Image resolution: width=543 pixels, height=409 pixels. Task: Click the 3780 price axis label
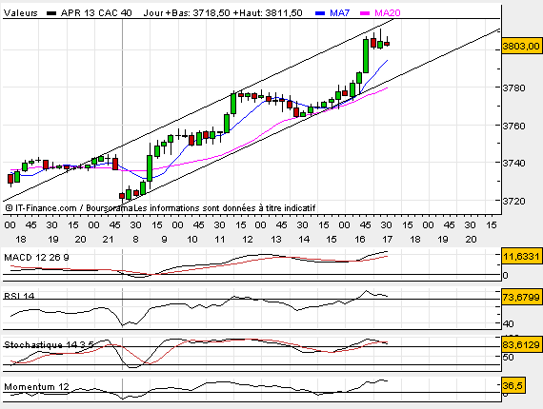click(513, 88)
